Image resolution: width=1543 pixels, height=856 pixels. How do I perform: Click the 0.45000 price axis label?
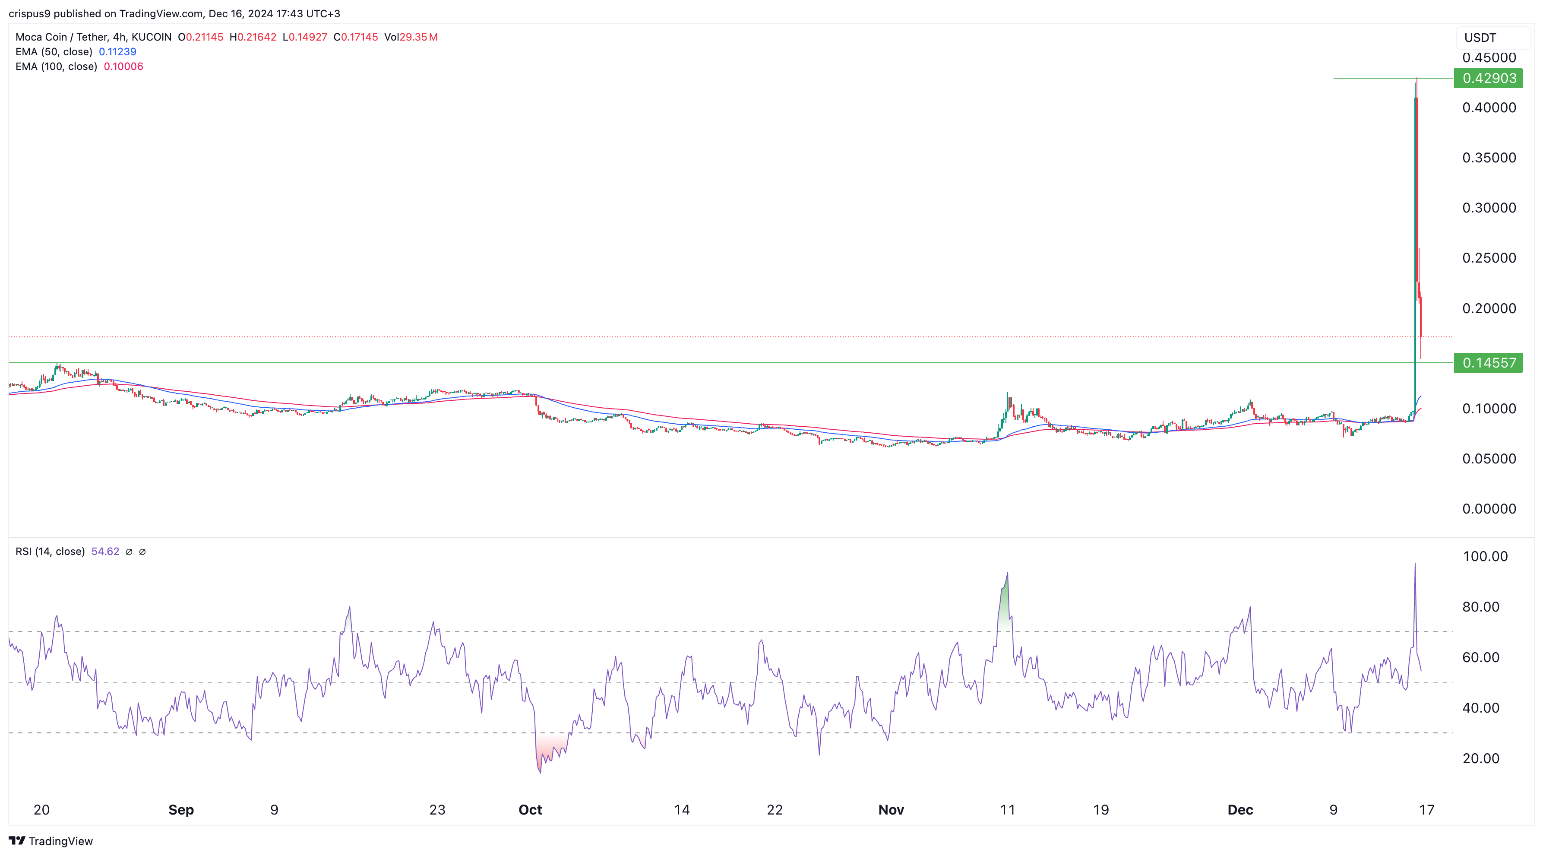(x=1489, y=58)
